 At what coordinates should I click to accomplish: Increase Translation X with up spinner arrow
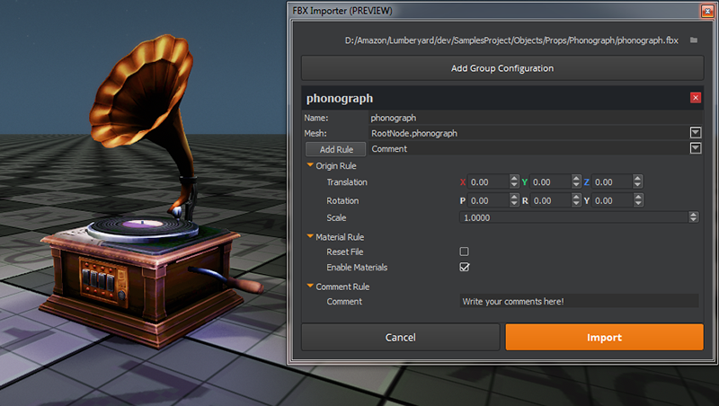coord(514,178)
